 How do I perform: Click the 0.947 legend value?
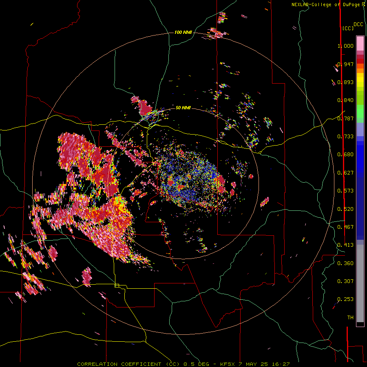pos(345,64)
